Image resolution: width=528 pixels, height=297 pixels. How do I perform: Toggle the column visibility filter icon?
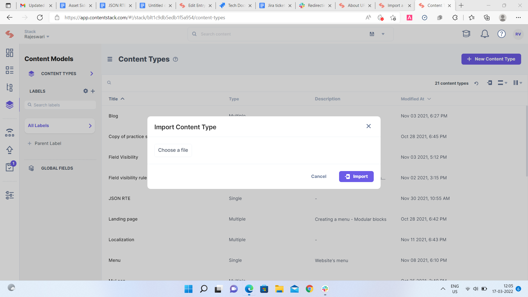point(517,83)
